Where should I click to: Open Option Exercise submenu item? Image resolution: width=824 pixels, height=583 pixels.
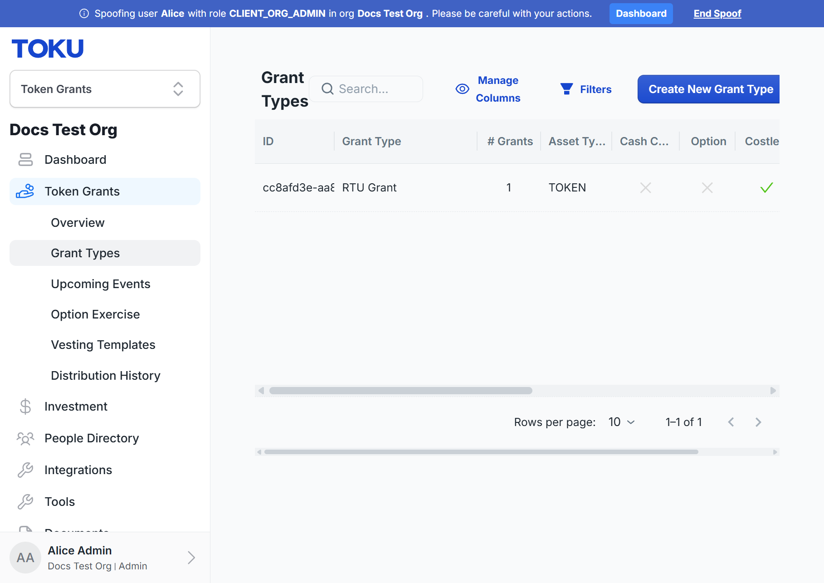[x=105, y=314]
